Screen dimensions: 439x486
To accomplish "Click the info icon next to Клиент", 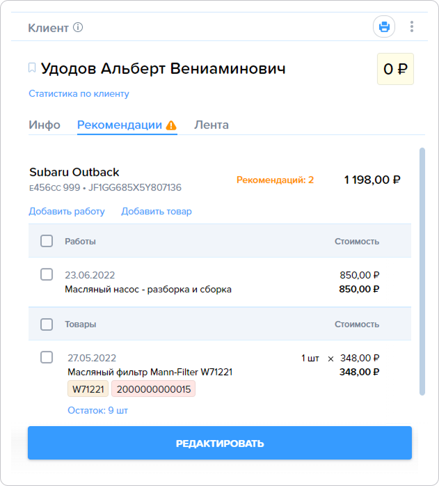I will pyautogui.click(x=78, y=28).
